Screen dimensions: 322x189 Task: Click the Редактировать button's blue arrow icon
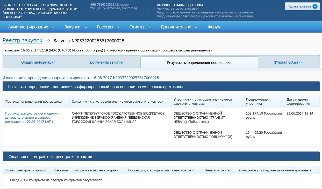pyautogui.click(x=315, y=6)
